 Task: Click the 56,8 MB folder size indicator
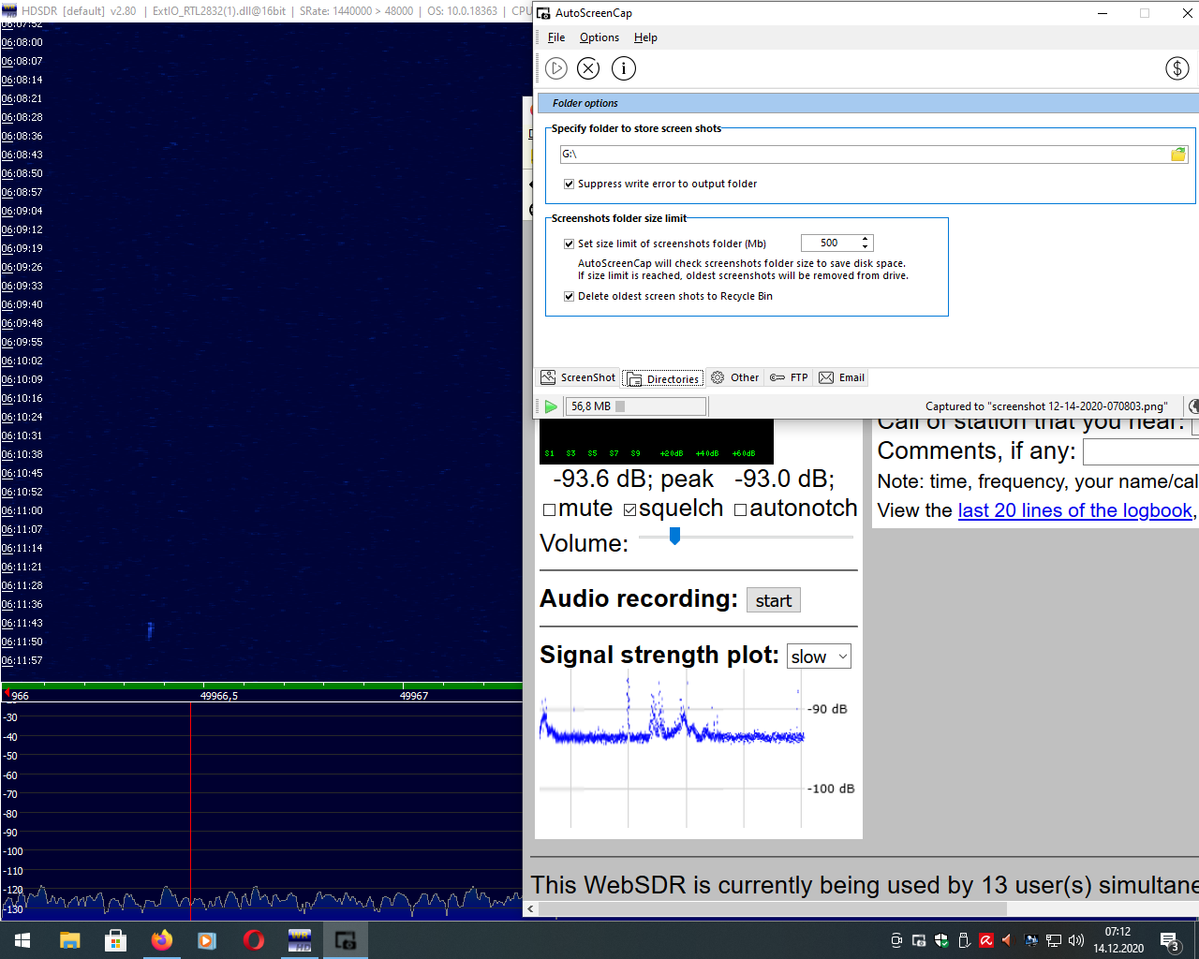(636, 406)
